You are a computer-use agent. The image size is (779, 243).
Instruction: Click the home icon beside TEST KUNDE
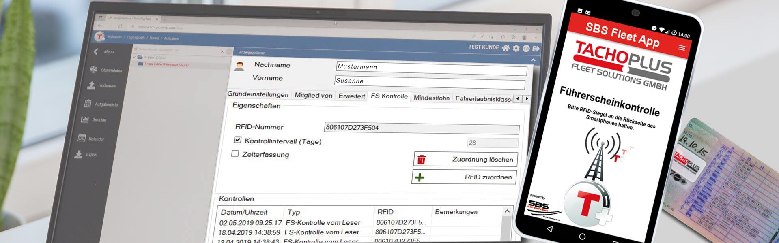click(506, 48)
